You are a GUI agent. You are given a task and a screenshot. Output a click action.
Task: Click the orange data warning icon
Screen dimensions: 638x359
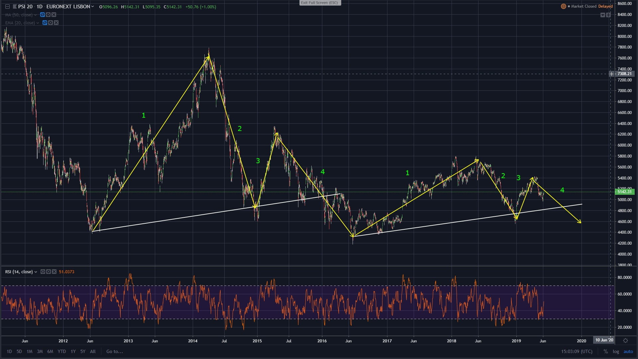(563, 6)
